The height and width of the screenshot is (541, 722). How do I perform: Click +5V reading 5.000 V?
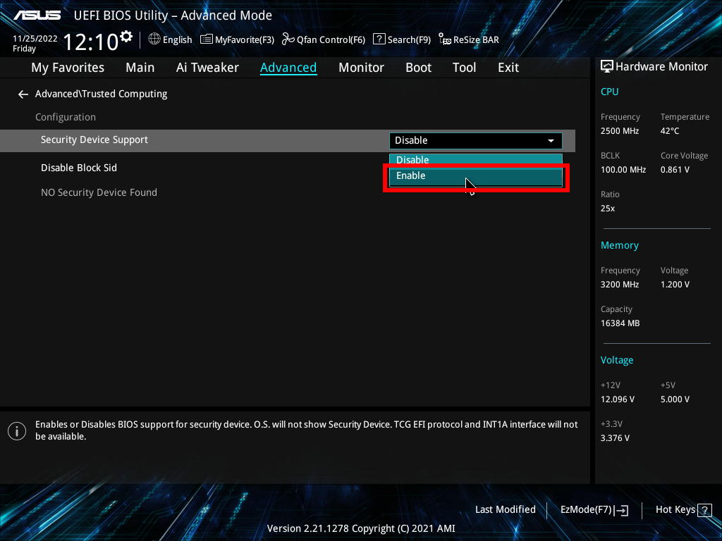675,399
